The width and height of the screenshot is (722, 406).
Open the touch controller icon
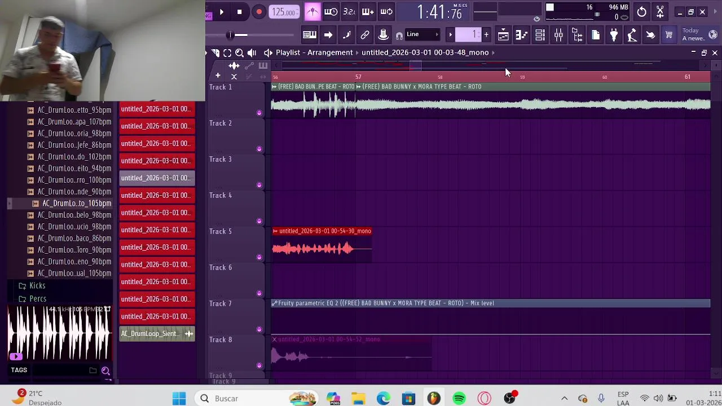(650, 35)
